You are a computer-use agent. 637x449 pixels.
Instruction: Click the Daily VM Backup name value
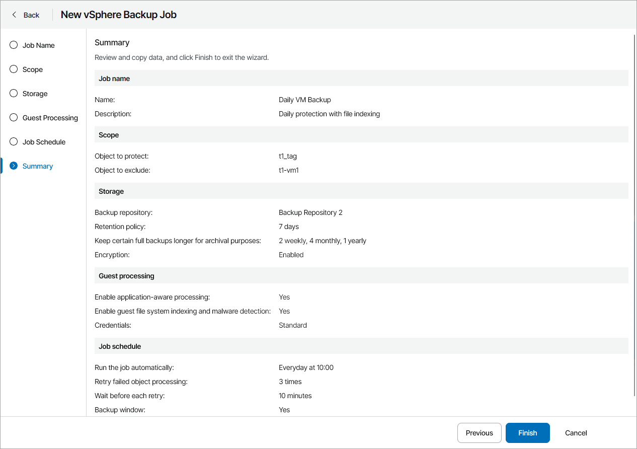305,100
